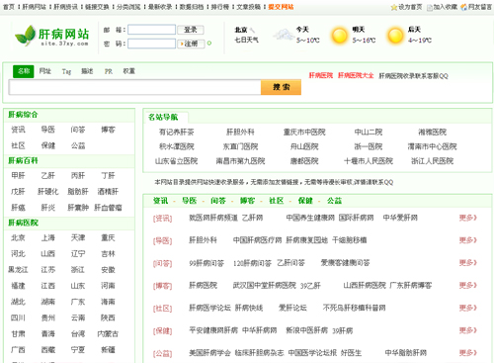Click 黑龙江 under 肝病医院 sidebar
Image resolution: width=494 pixels, height=363 pixels.
18,270
